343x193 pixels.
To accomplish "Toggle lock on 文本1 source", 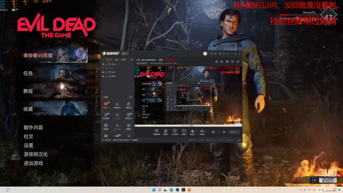I will (106, 72).
